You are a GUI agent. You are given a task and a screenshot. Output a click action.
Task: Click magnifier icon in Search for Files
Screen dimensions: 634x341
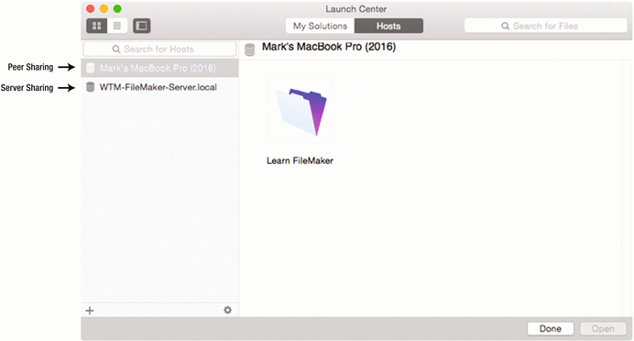(506, 26)
